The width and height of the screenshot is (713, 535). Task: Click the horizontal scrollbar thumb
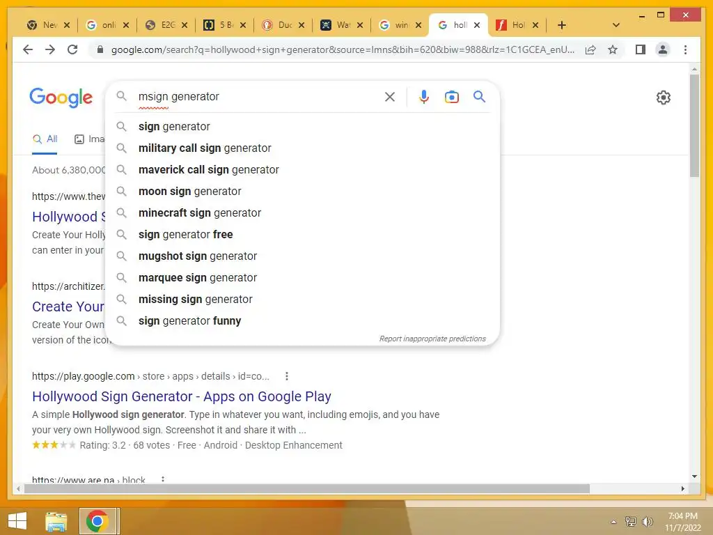(x=307, y=488)
